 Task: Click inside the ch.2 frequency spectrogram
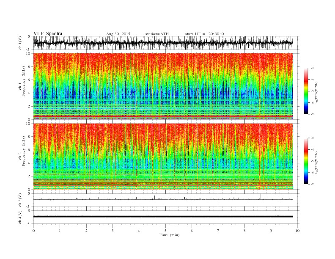(x=163, y=157)
